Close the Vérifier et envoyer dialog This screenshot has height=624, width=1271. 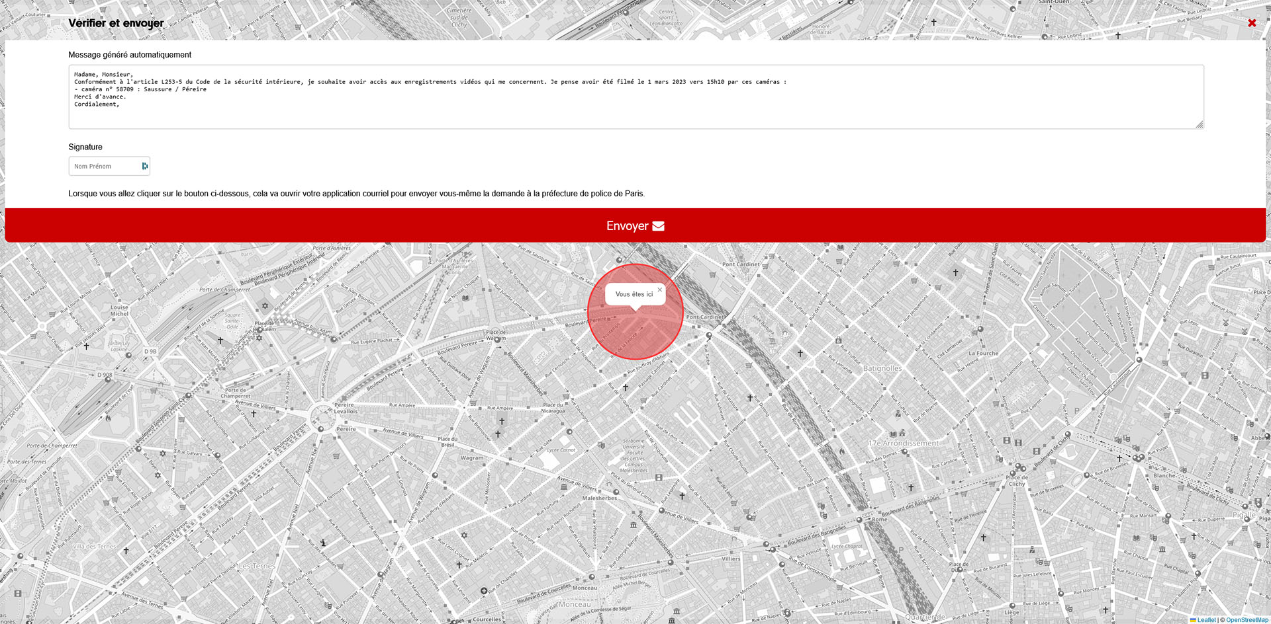click(1252, 23)
